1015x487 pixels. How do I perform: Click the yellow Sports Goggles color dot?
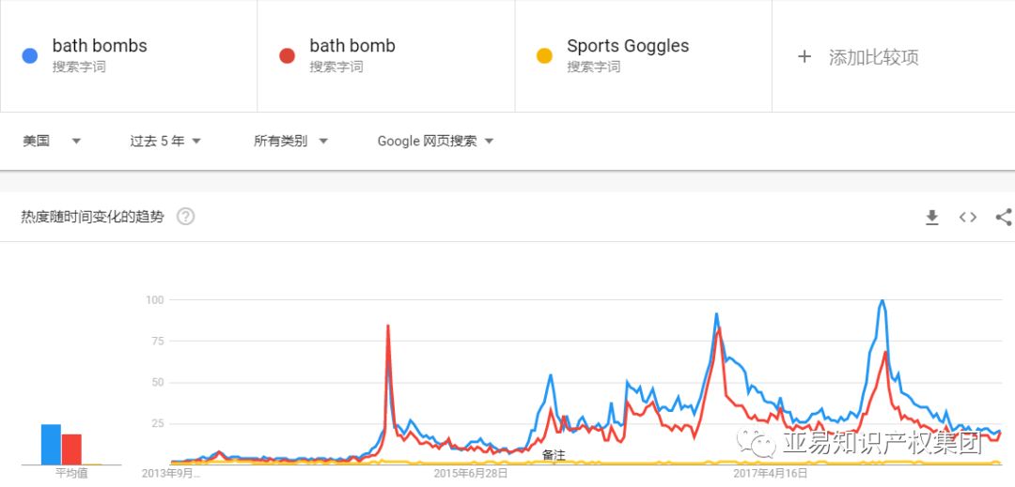pyautogui.click(x=544, y=55)
